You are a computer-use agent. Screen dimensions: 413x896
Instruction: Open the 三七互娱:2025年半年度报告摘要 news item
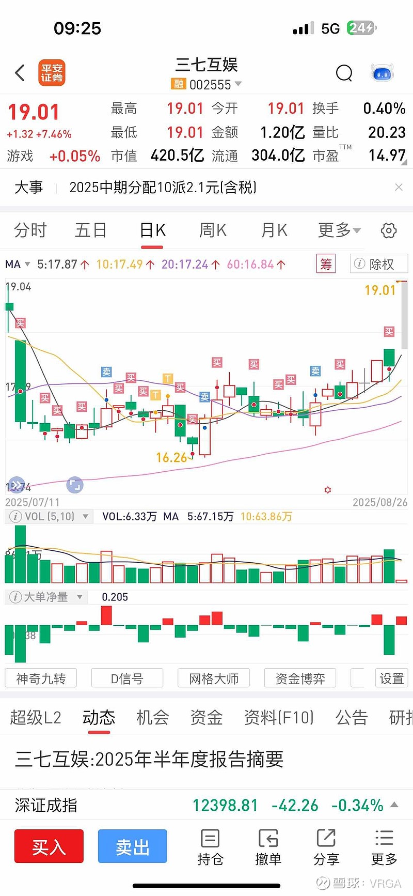(150, 759)
